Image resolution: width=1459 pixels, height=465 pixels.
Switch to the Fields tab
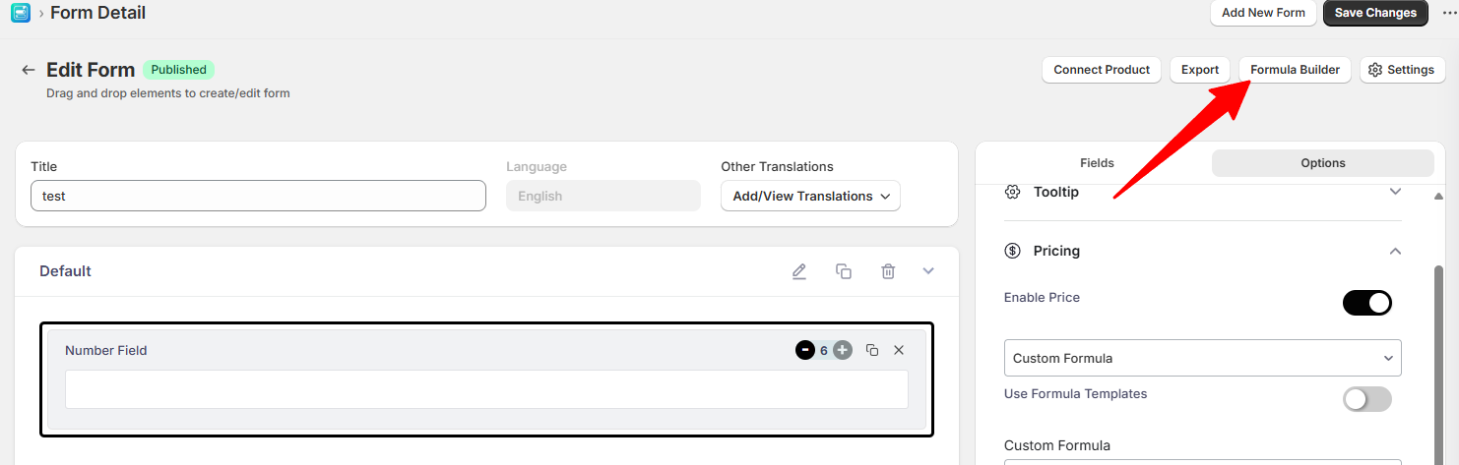[x=1097, y=163]
